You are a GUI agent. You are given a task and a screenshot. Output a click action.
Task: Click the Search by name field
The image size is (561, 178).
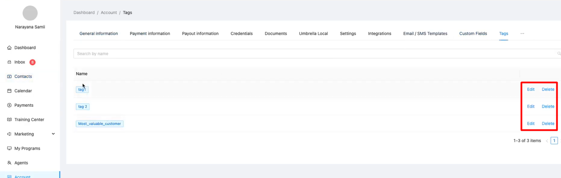317,54
